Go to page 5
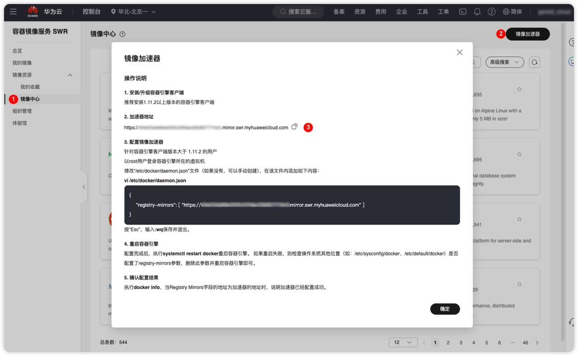 click(x=486, y=342)
